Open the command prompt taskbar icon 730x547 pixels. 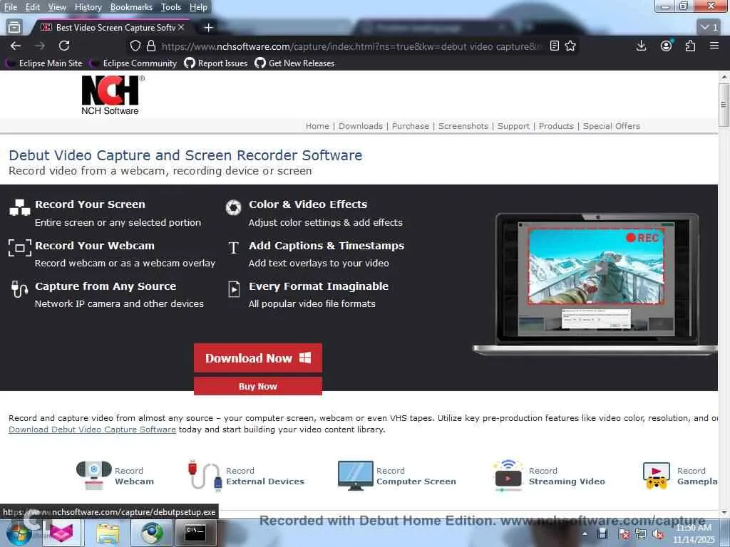(x=195, y=533)
